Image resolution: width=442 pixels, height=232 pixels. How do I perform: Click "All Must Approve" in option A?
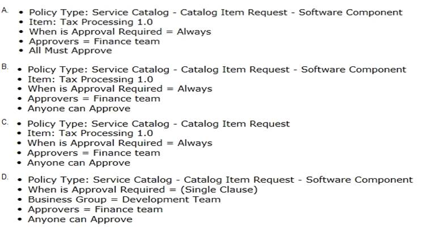[x=70, y=50]
